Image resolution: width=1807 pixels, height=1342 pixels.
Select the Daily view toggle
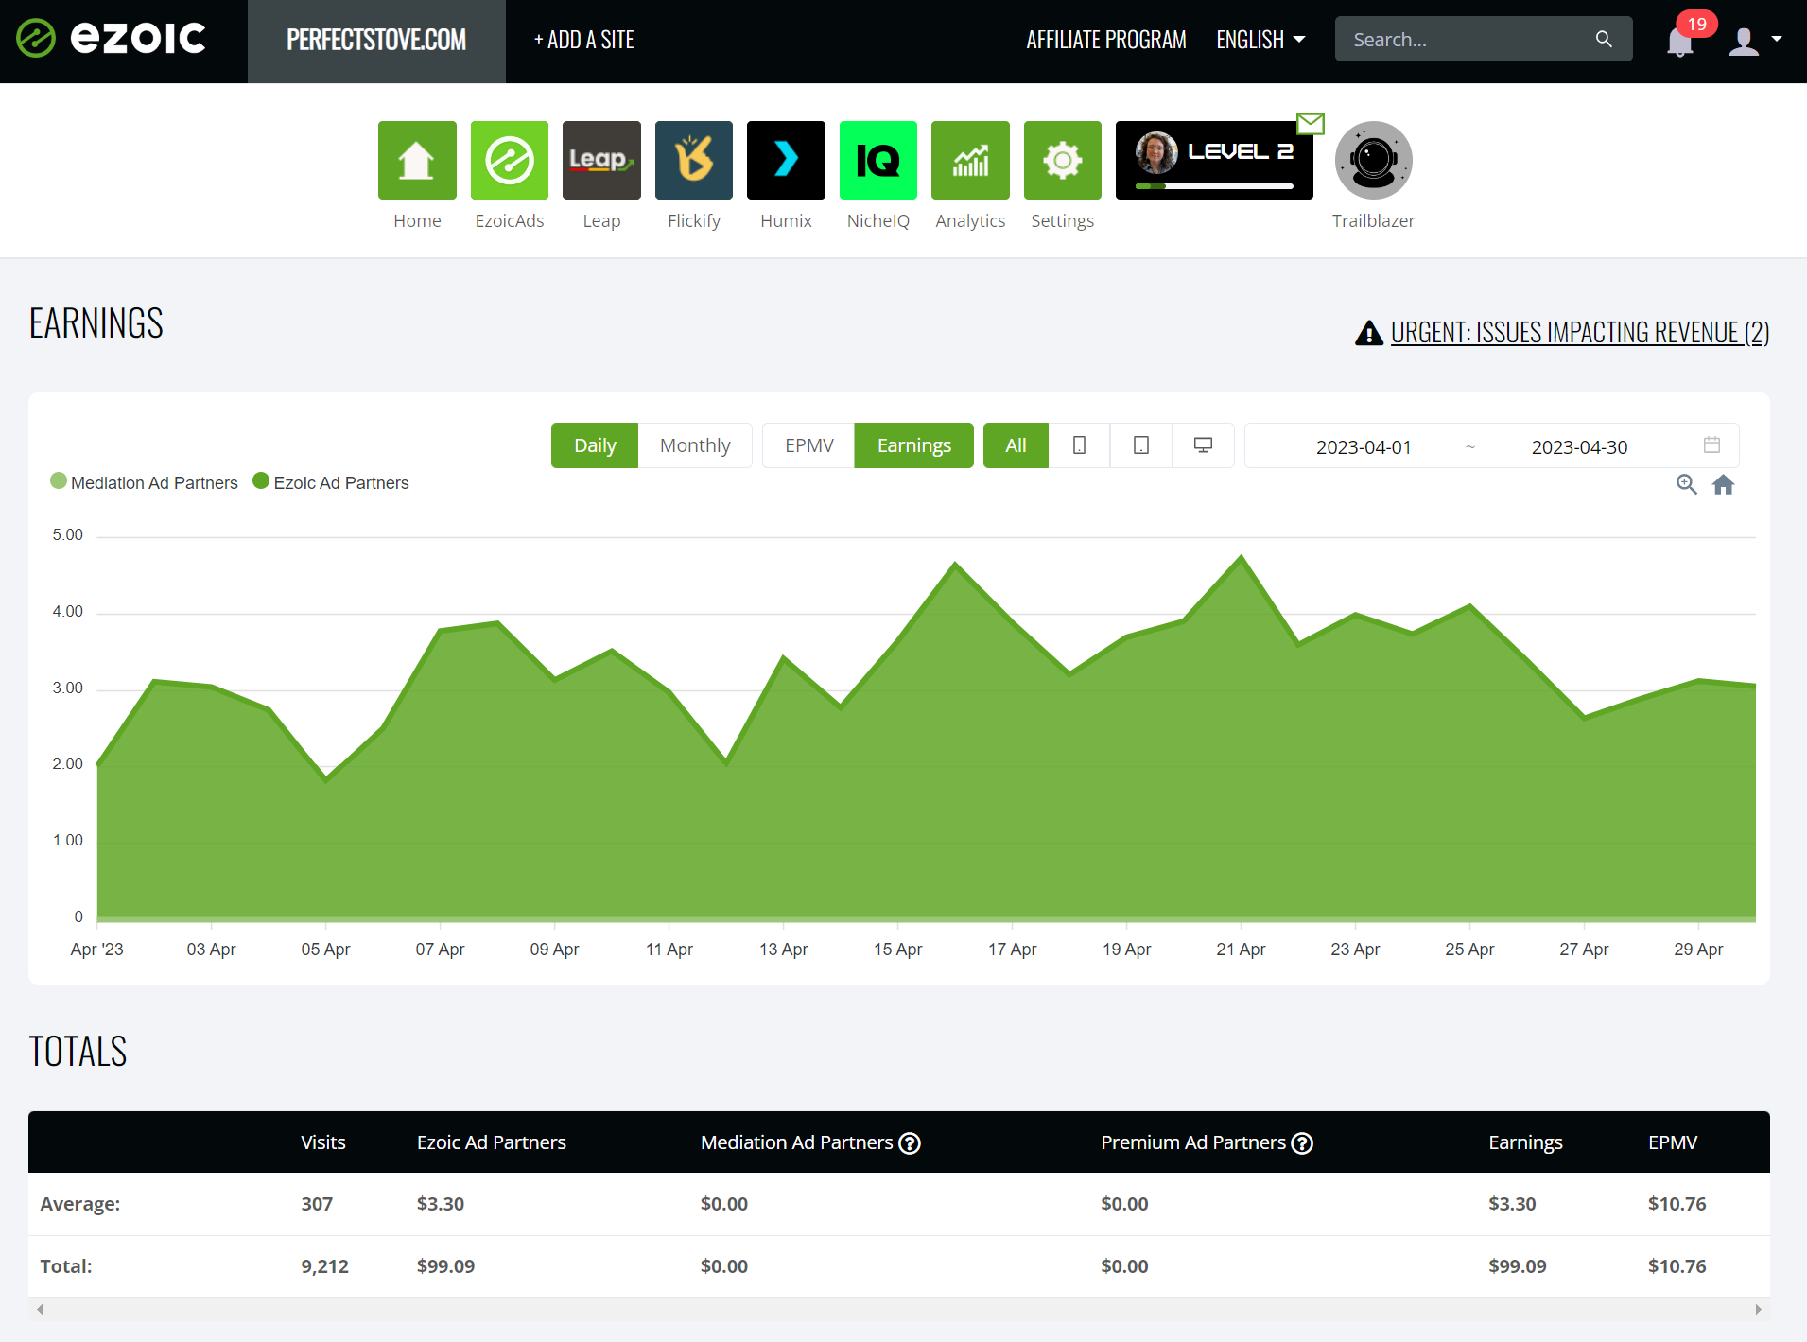(x=595, y=445)
